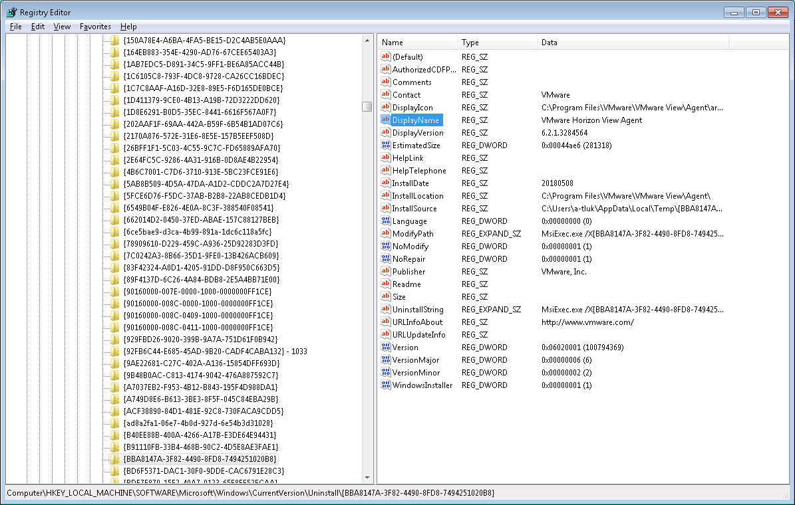Click the data value 6.2.1.3284564
The height and width of the screenshot is (505, 795).
[x=564, y=133]
